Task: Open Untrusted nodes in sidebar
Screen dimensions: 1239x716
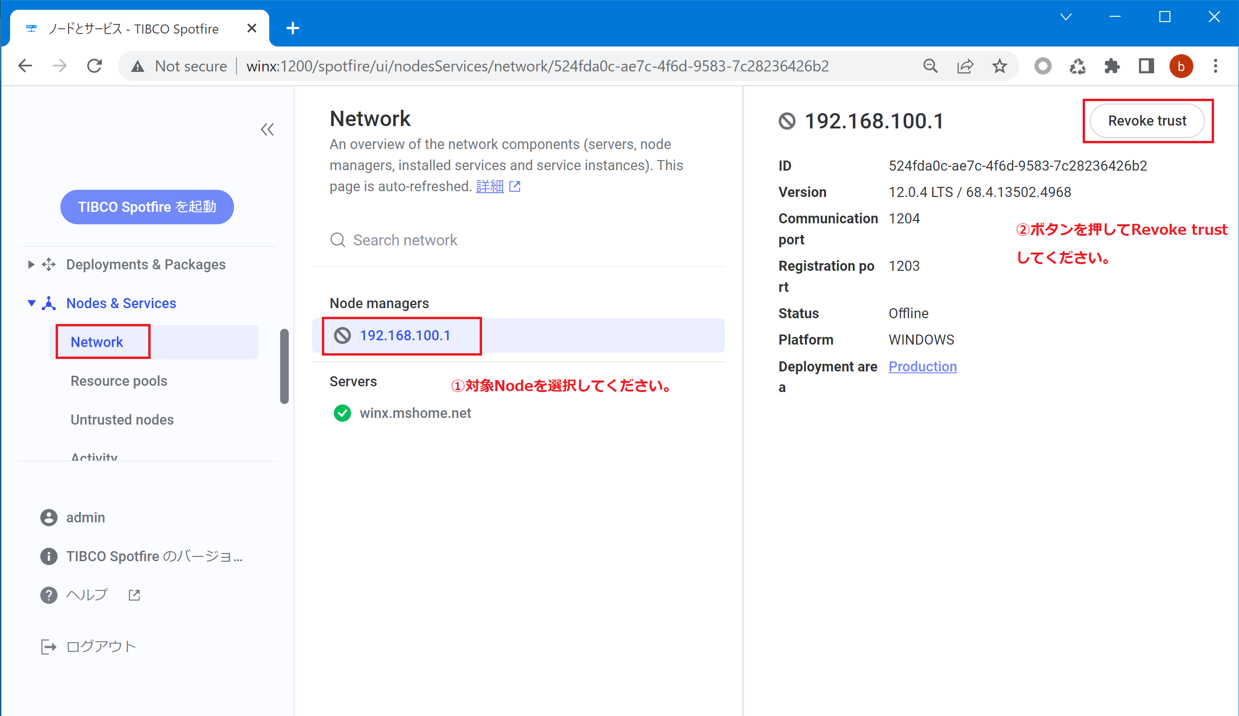Action: (122, 419)
